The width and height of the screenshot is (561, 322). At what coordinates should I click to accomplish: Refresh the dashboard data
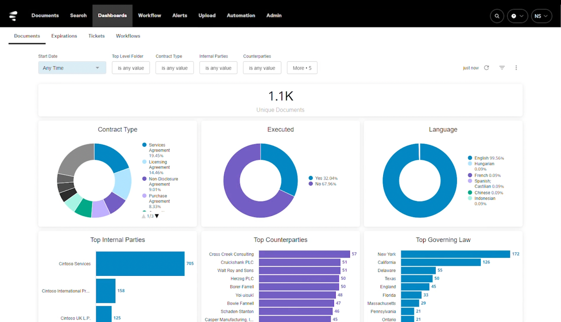(x=486, y=68)
